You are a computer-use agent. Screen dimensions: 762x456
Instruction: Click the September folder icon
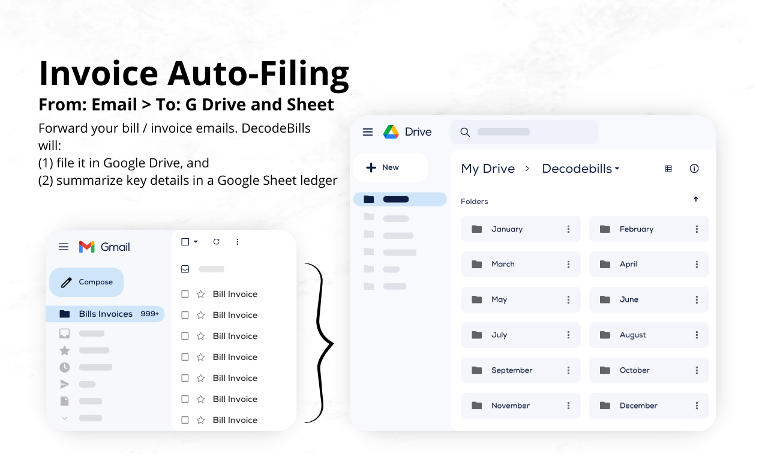coord(477,370)
